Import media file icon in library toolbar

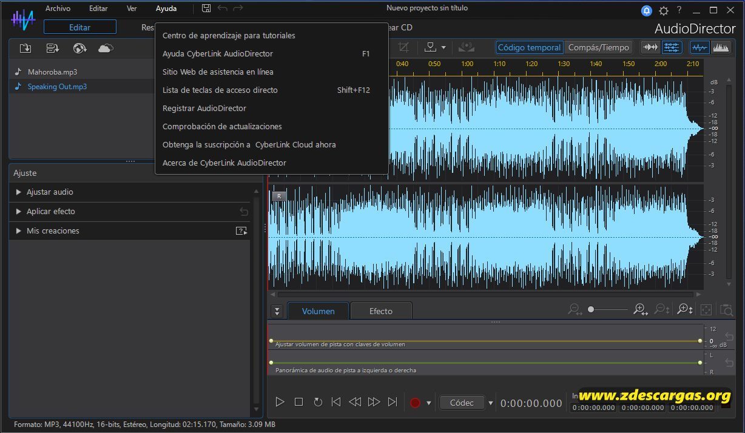(x=25, y=49)
